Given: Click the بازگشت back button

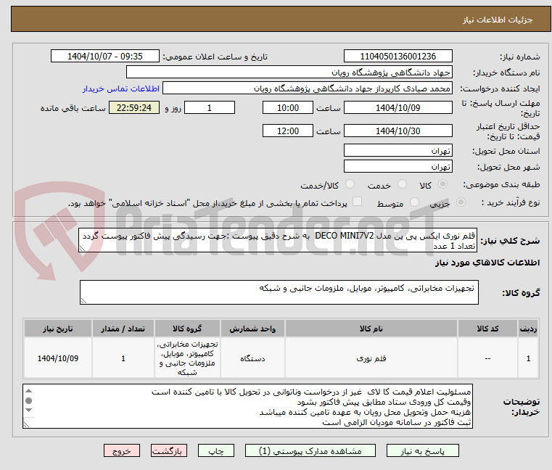Looking at the screenshot, I should (x=169, y=450).
